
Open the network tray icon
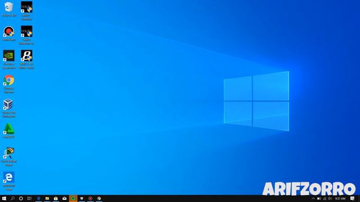click(325, 199)
